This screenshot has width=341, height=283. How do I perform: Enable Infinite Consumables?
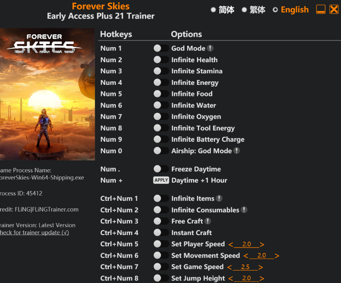pos(161,210)
